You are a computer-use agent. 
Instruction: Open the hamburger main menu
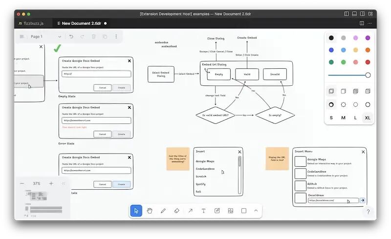point(22,37)
